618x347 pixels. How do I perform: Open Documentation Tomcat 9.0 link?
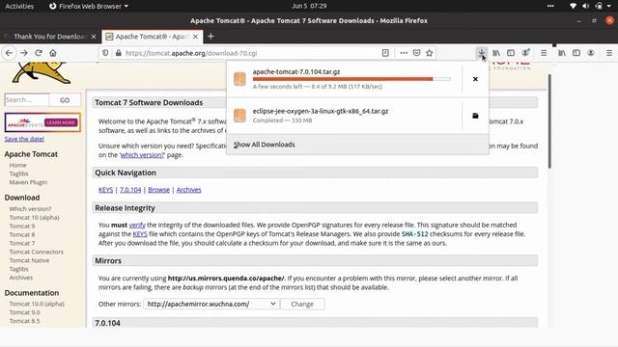25,312
